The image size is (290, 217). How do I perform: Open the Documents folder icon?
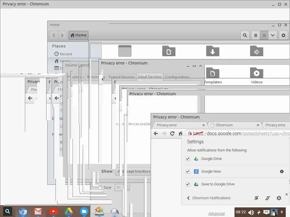coord(169,51)
